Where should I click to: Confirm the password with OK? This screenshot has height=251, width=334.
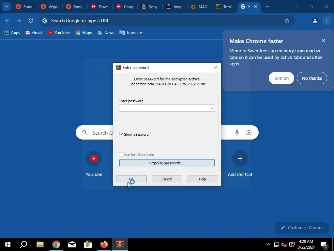[131, 179]
